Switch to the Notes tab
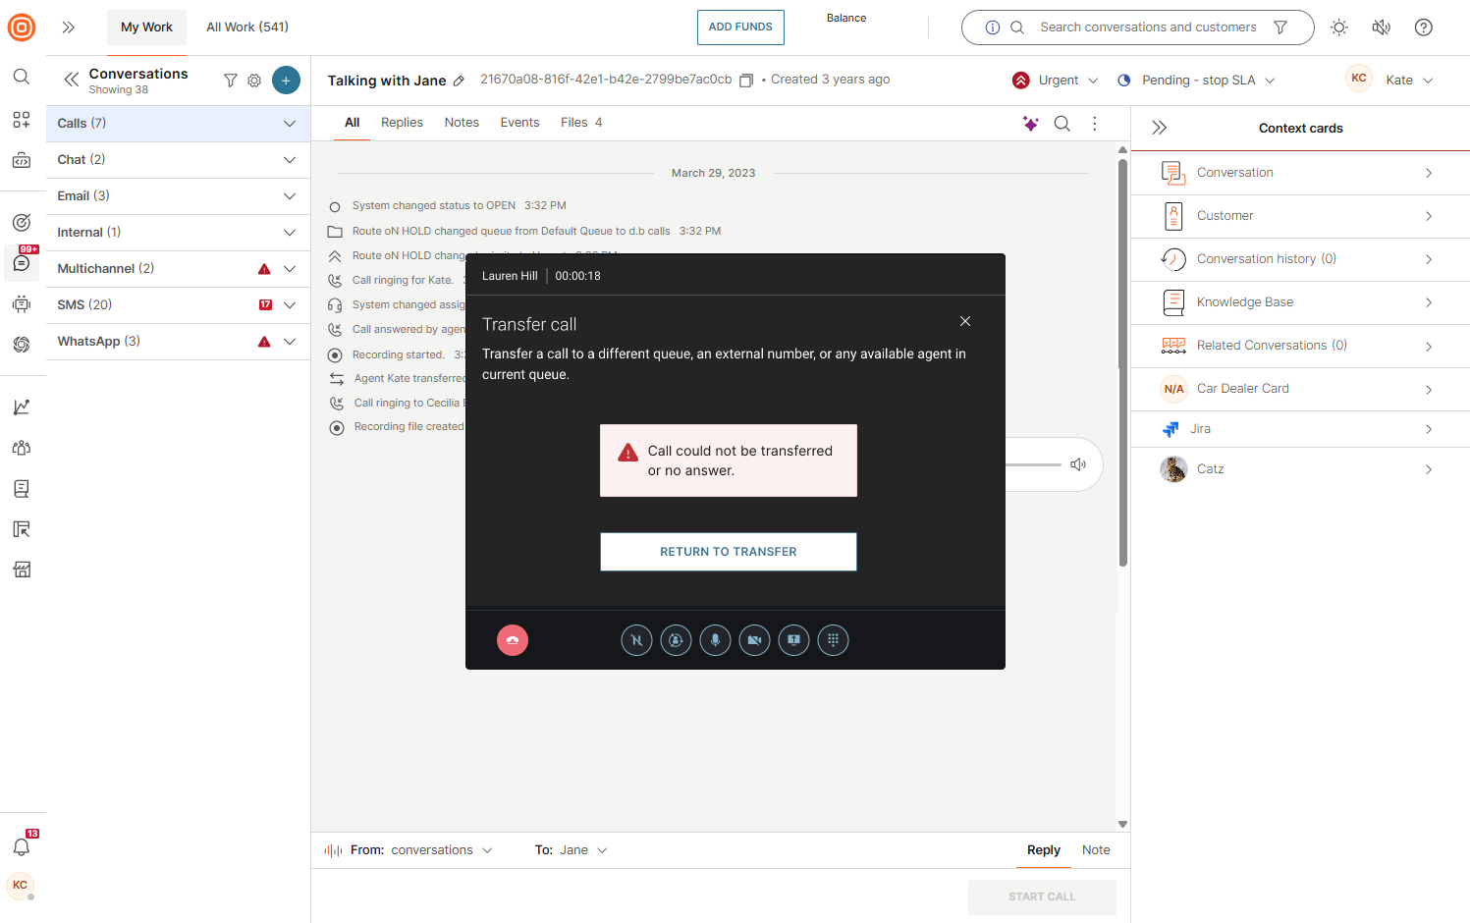1470x923 pixels. 462,122
